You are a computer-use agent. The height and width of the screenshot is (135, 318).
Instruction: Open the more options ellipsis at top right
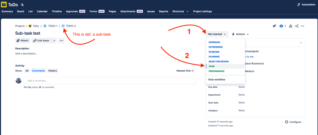point(303,26)
